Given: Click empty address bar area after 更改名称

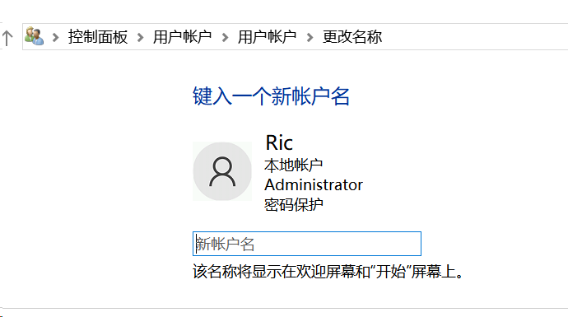Looking at the screenshot, I should (474, 37).
